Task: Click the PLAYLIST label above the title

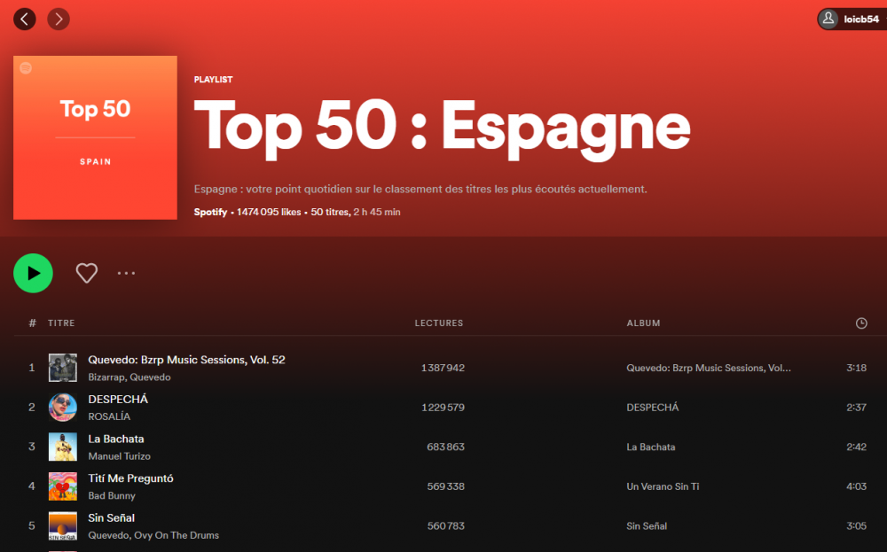Action: tap(213, 80)
